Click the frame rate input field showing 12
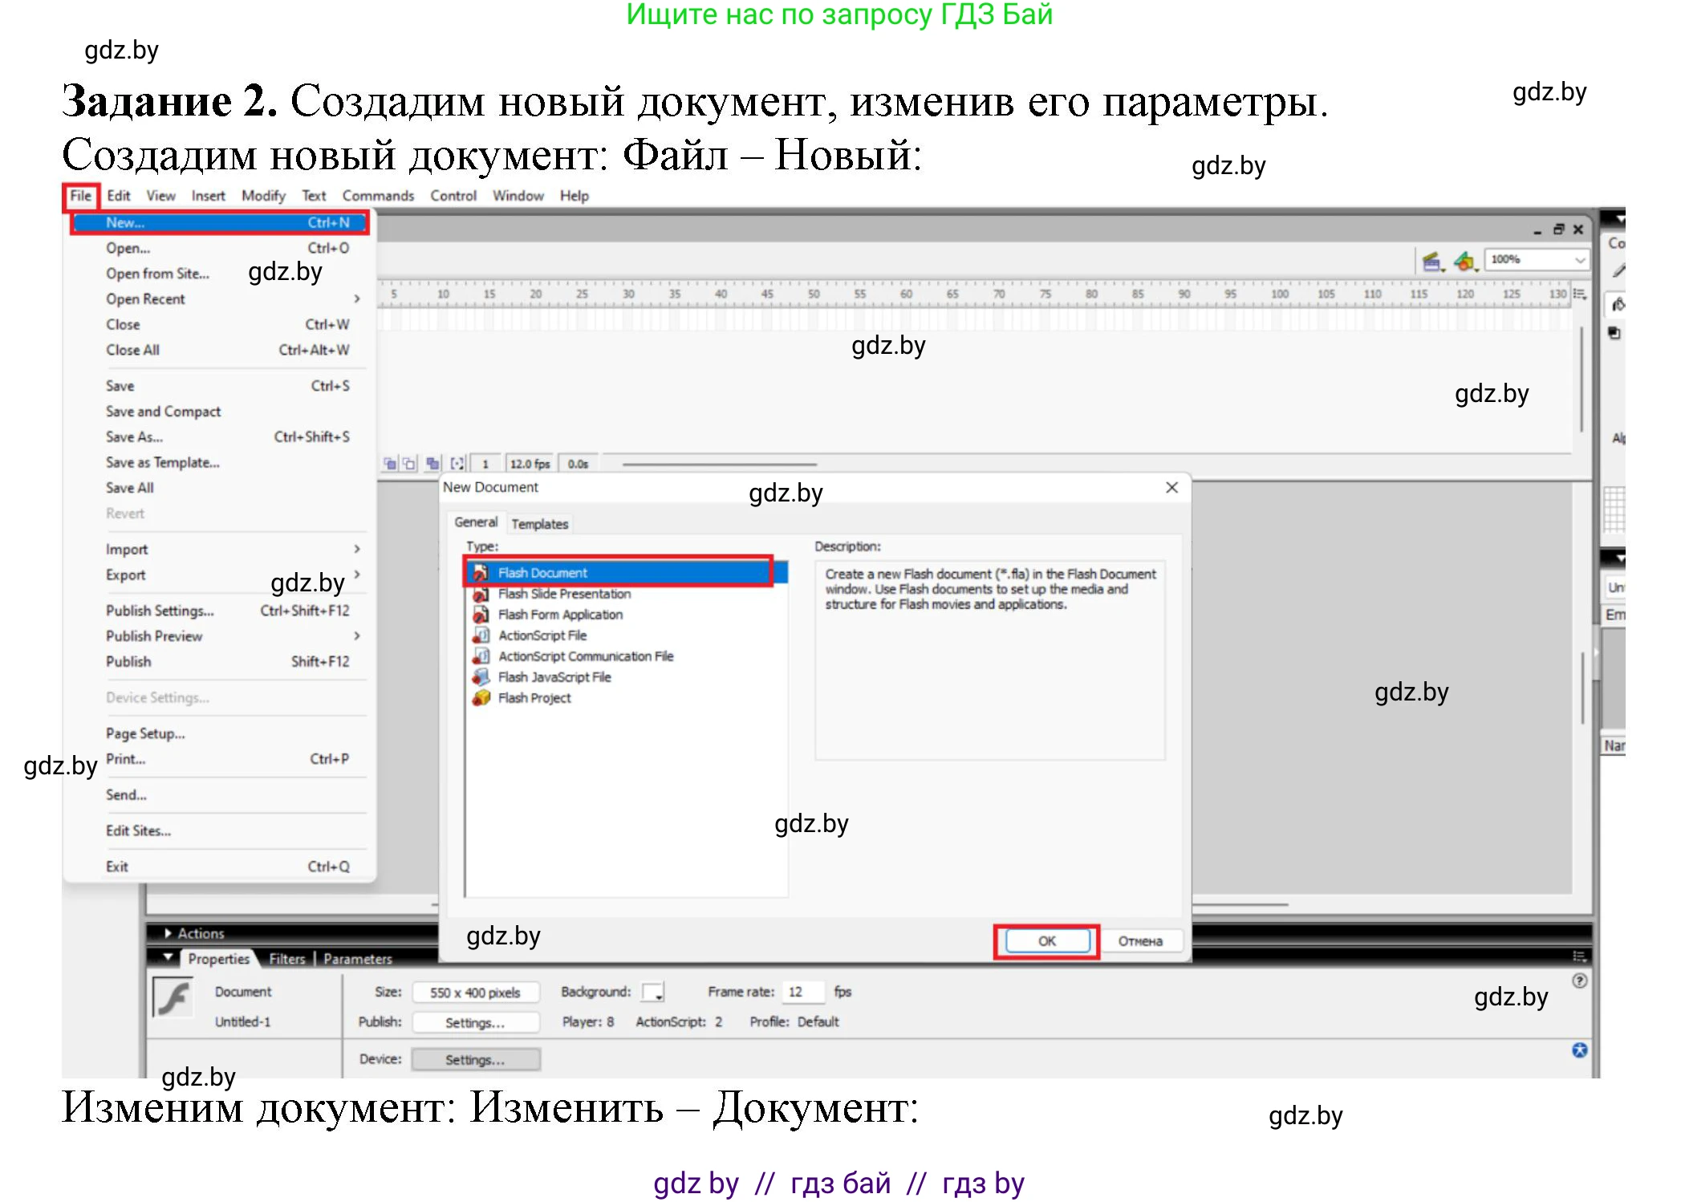The width and height of the screenshot is (1681, 1202). [x=802, y=992]
